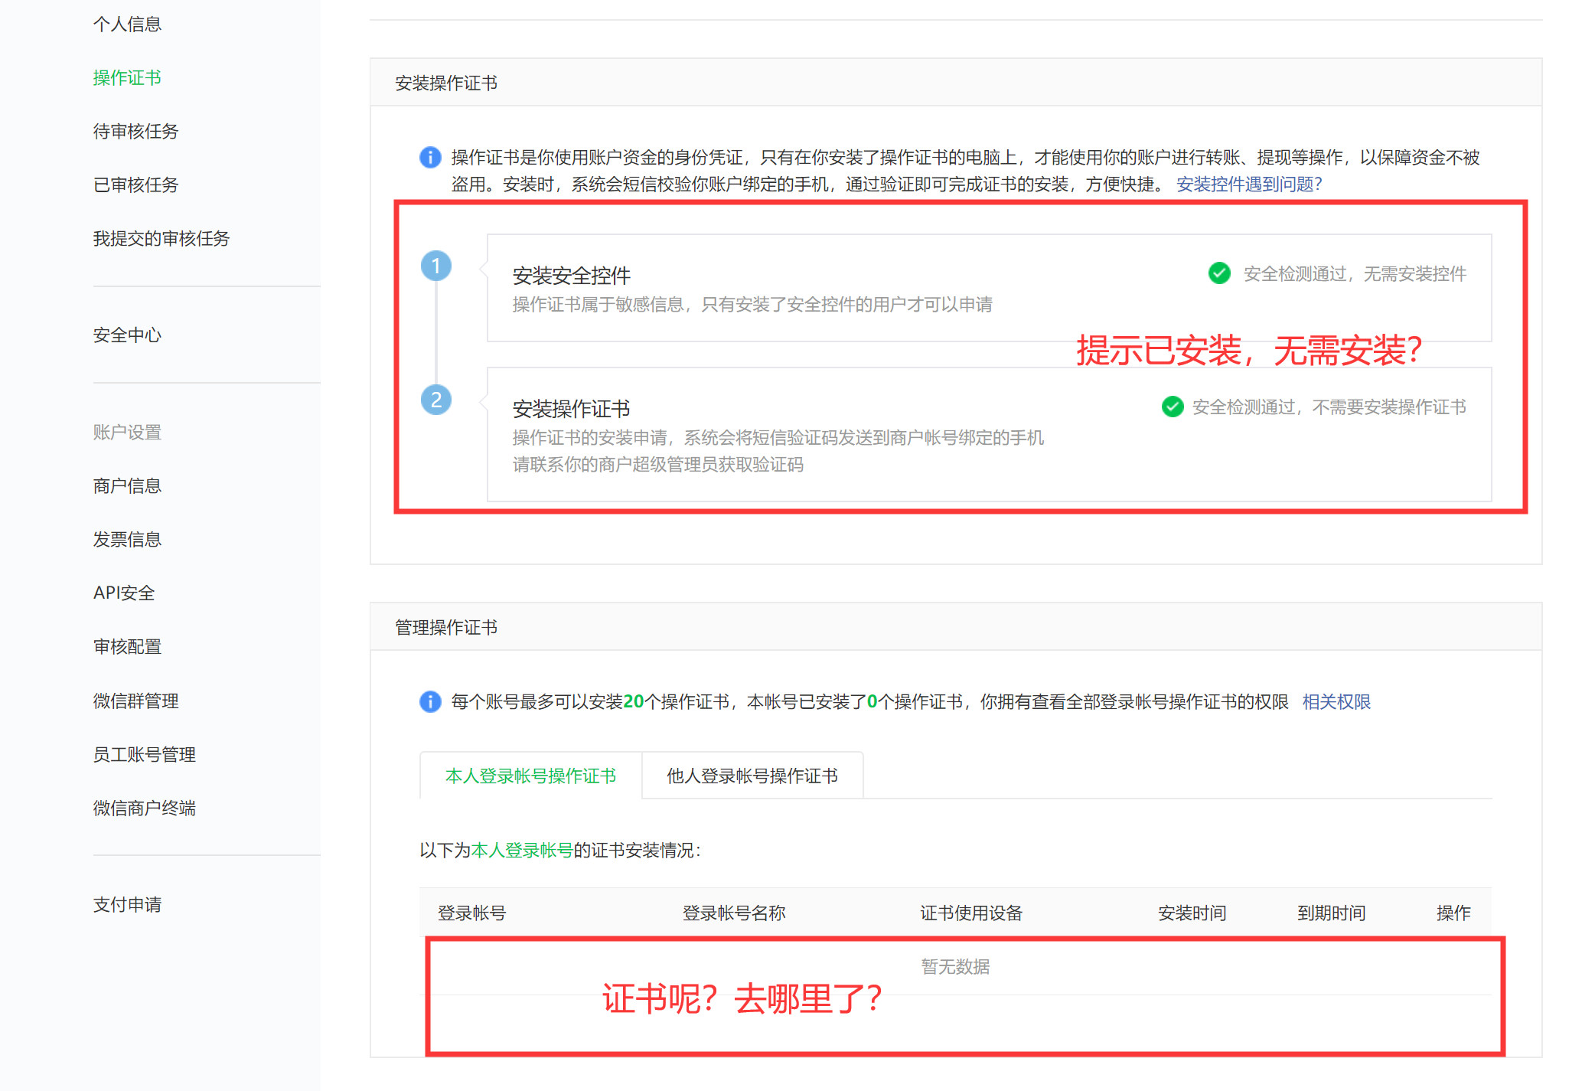Open 已审核任务 sidebar entry
1595x1091 pixels.
135,185
